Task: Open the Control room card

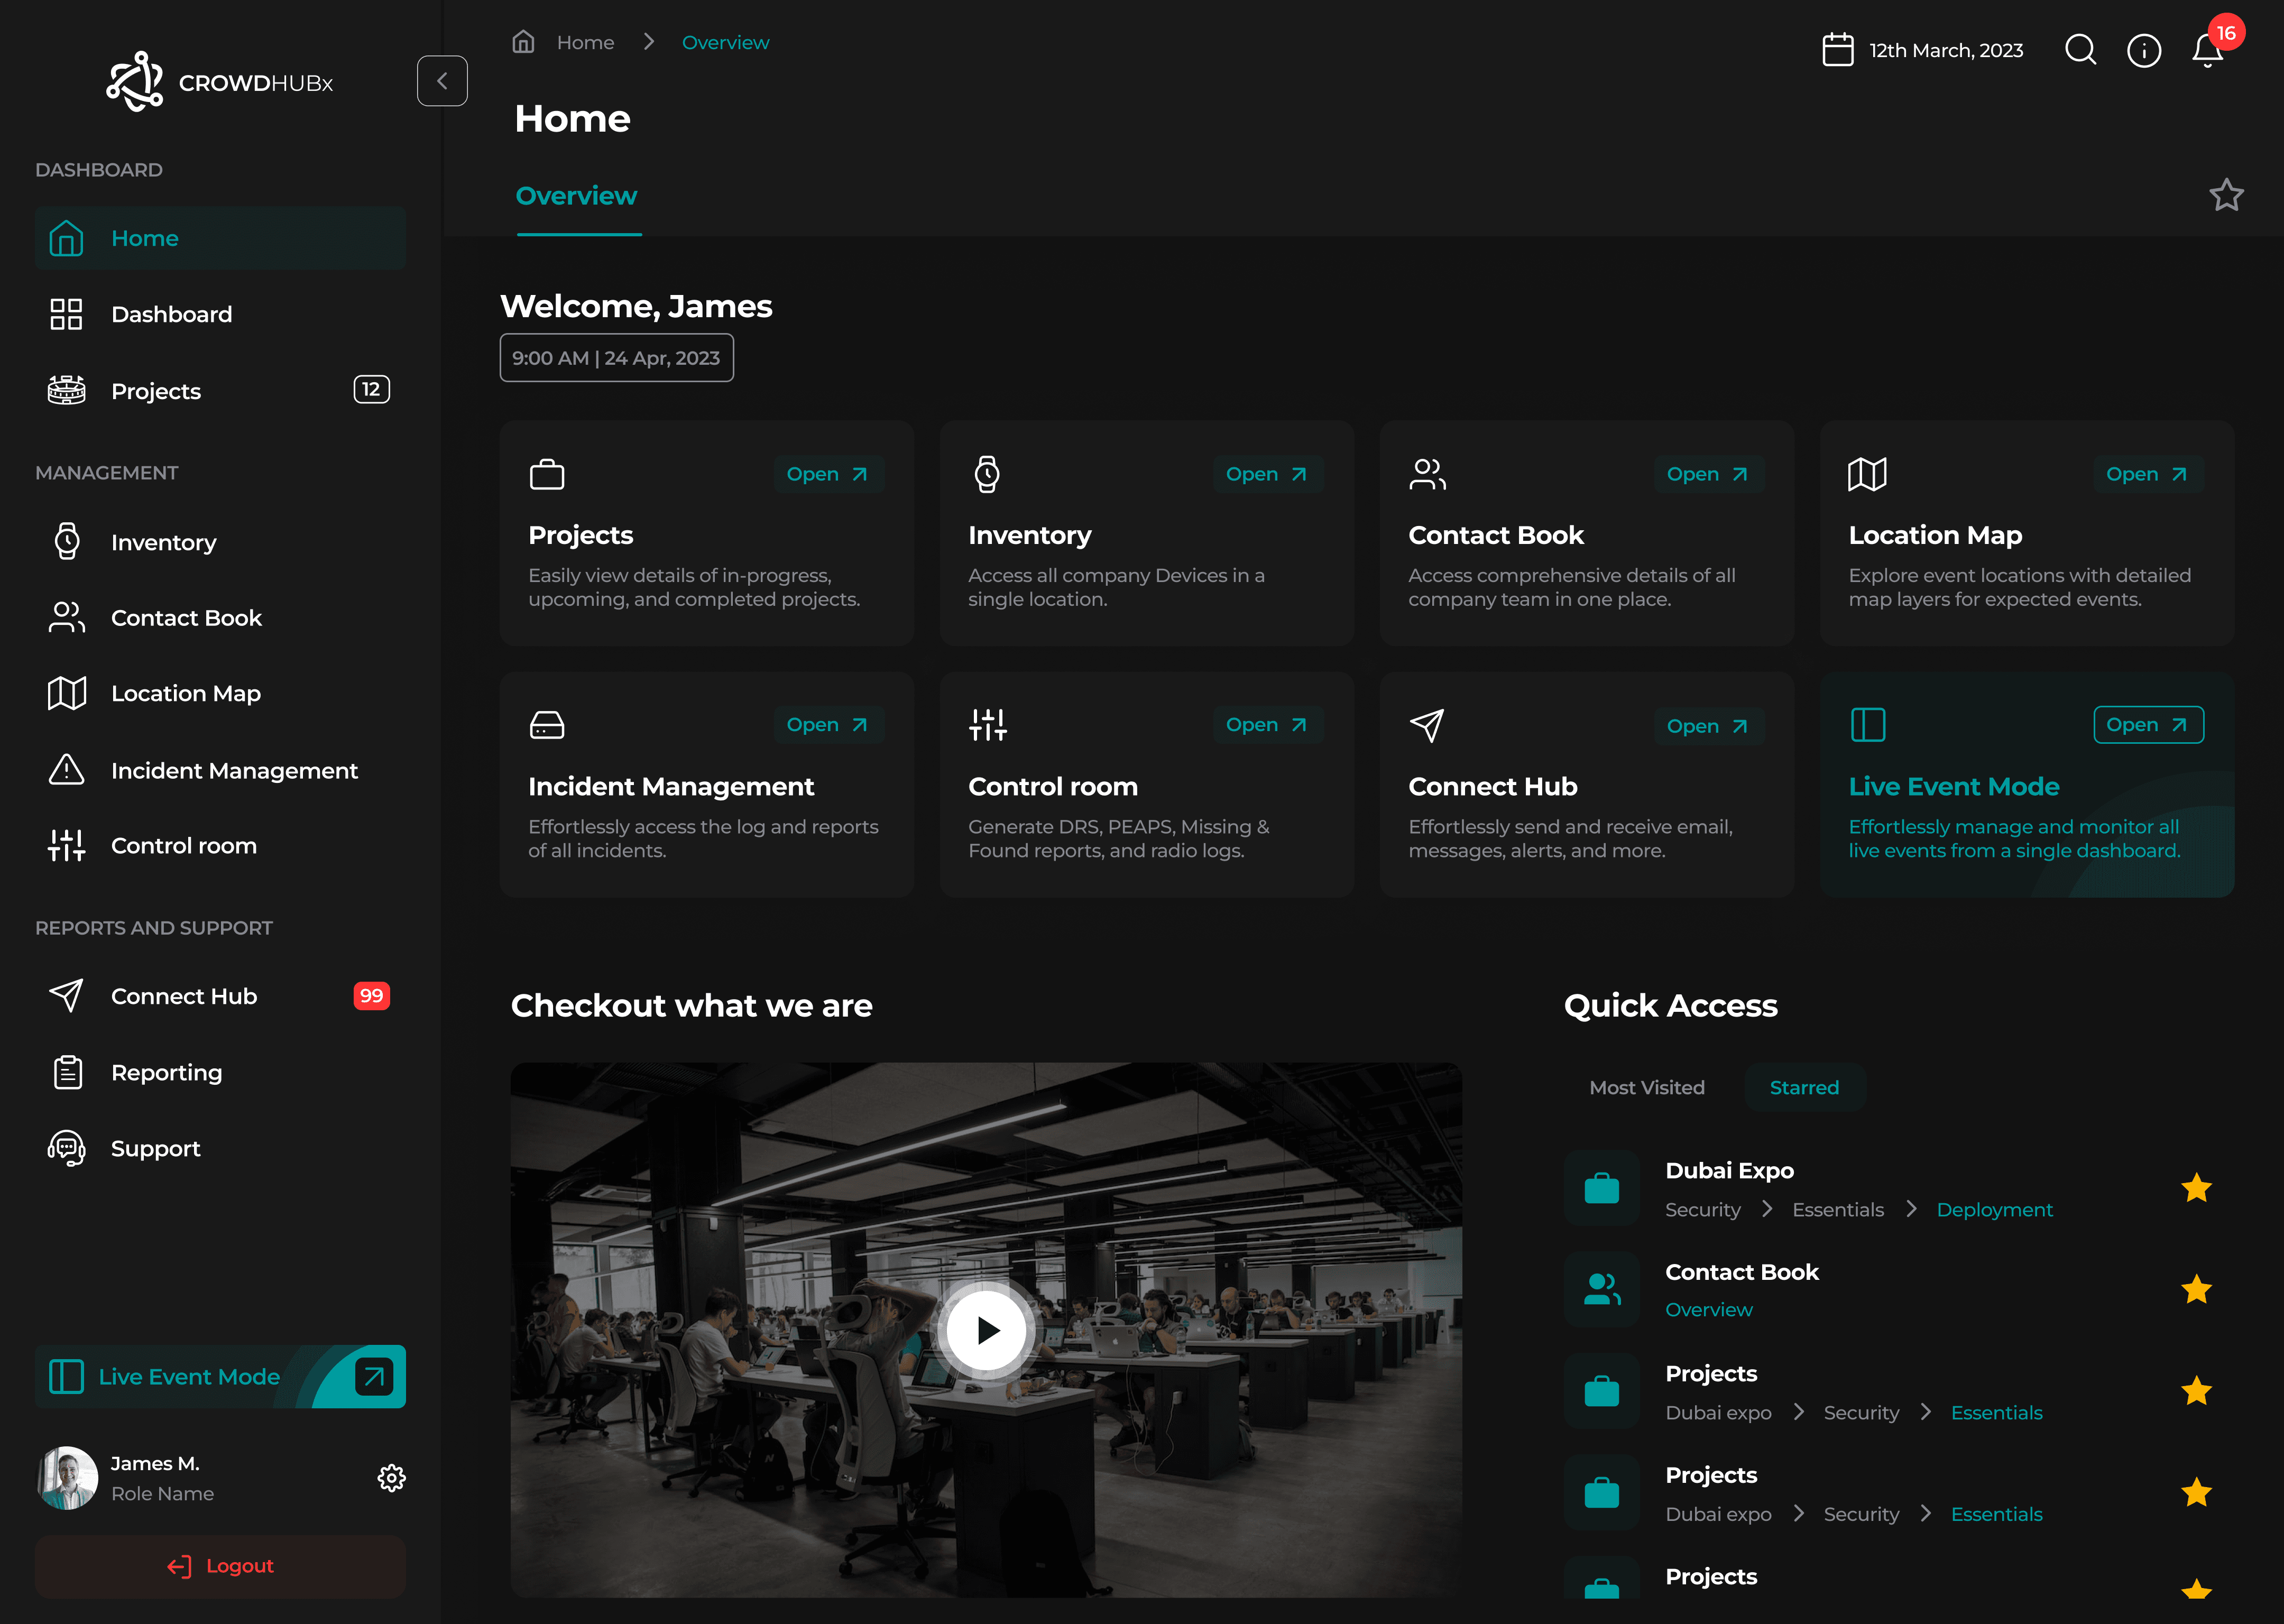Action: (1268, 725)
